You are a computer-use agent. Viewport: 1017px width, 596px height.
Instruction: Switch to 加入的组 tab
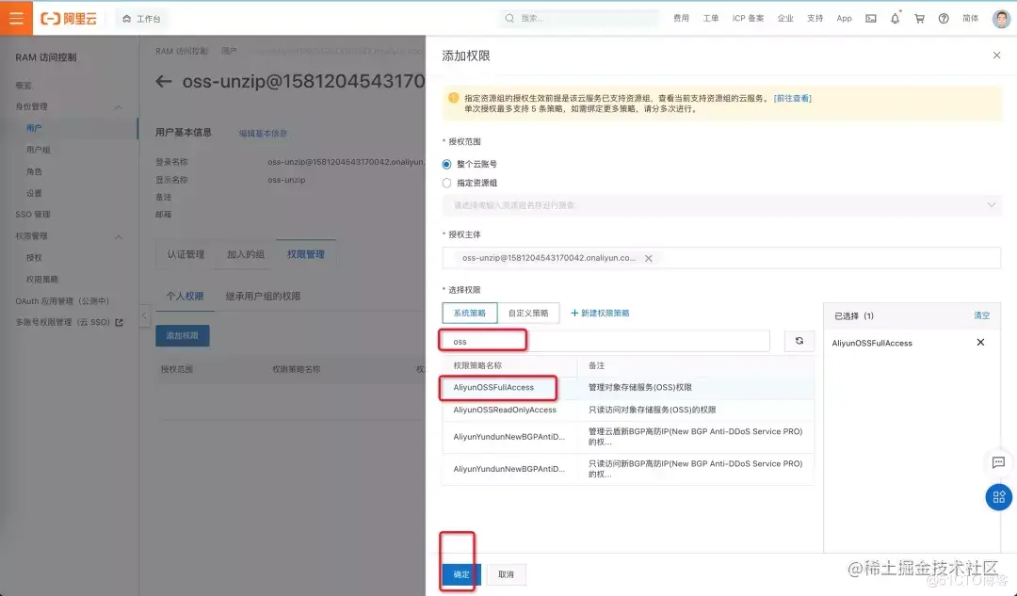pos(245,254)
